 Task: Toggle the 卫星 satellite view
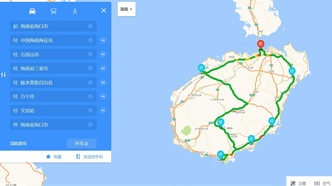point(298,183)
